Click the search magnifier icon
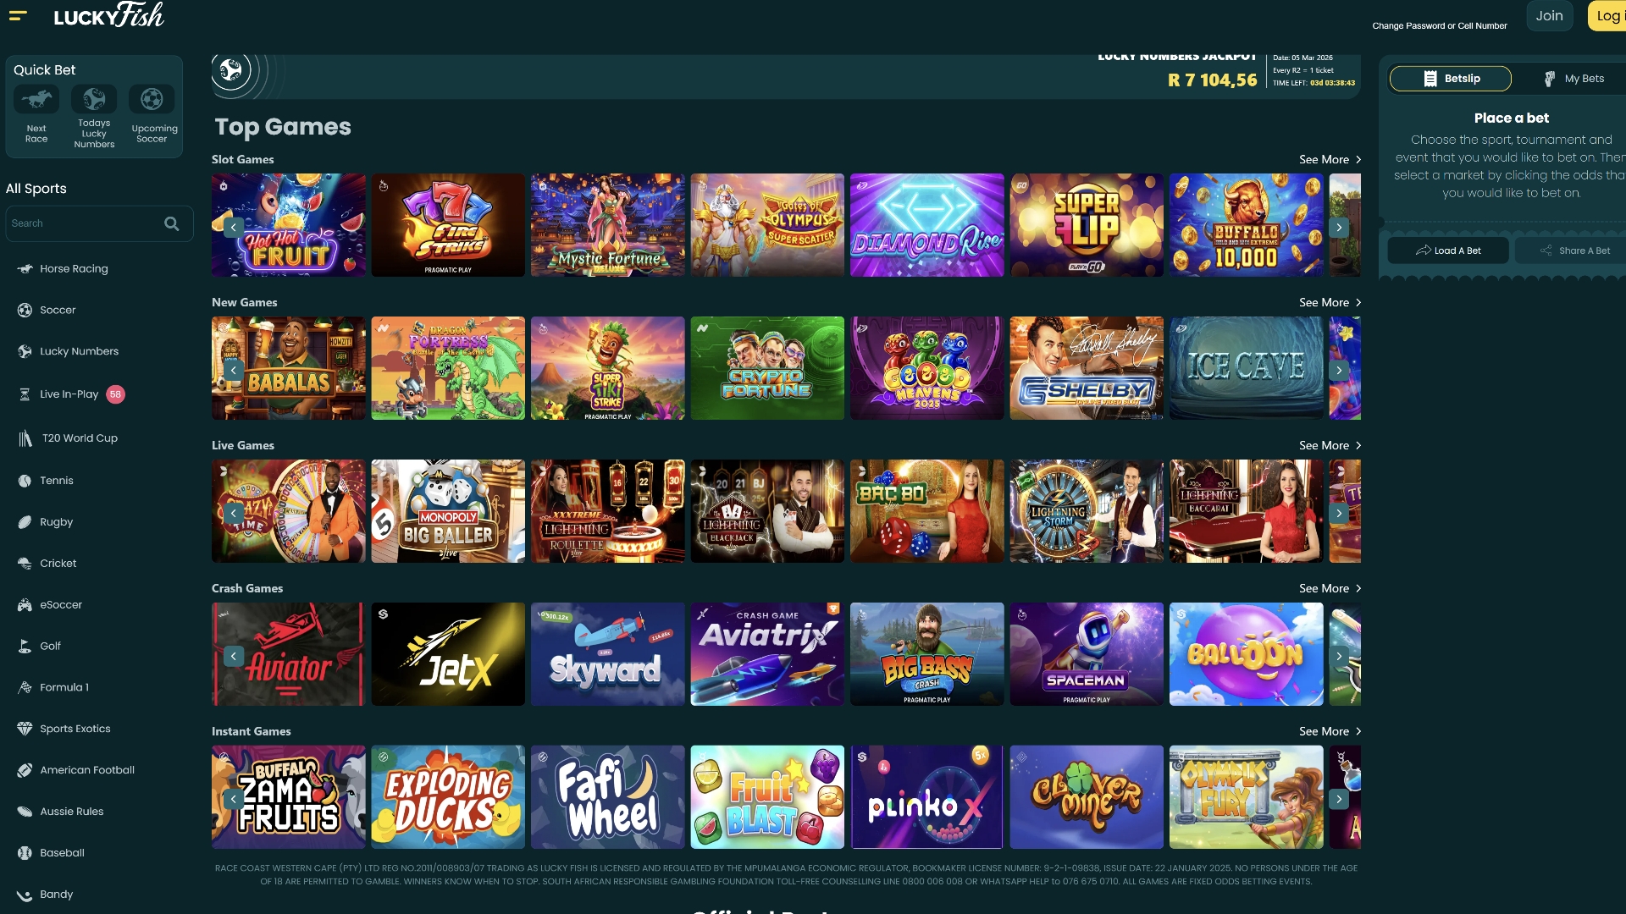1626x914 pixels. pyautogui.click(x=172, y=223)
